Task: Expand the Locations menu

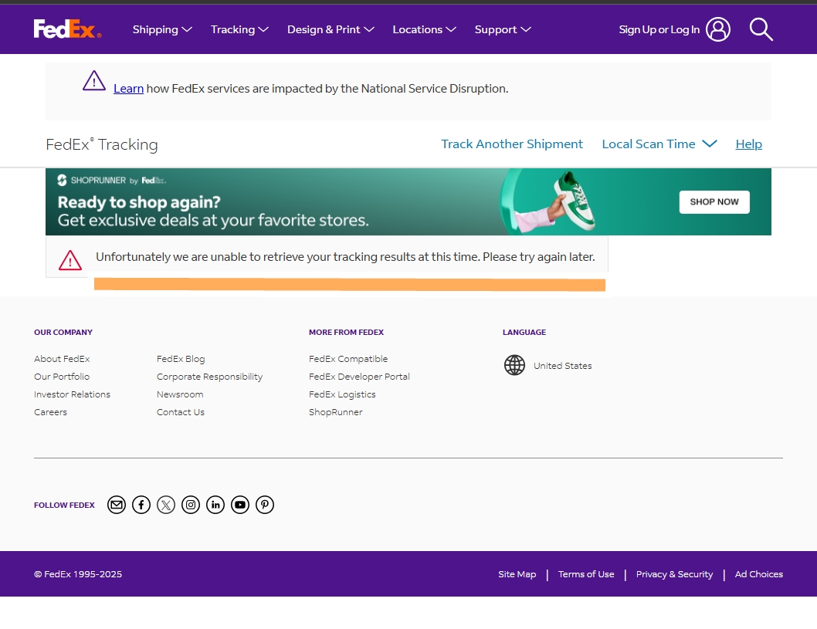Action: coord(424,29)
